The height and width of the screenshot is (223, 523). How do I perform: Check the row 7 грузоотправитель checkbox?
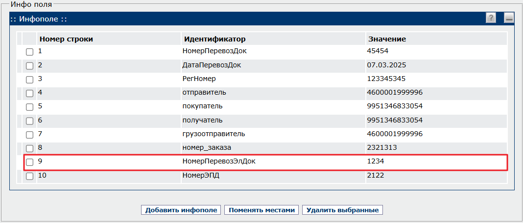coord(29,135)
